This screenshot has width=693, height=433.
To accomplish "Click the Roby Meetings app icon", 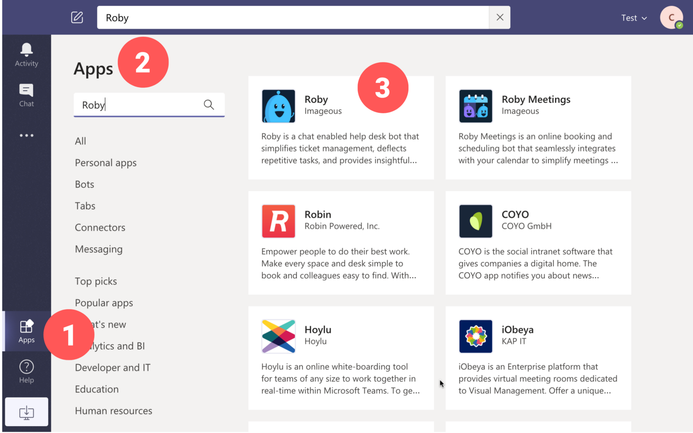I will (x=476, y=106).
